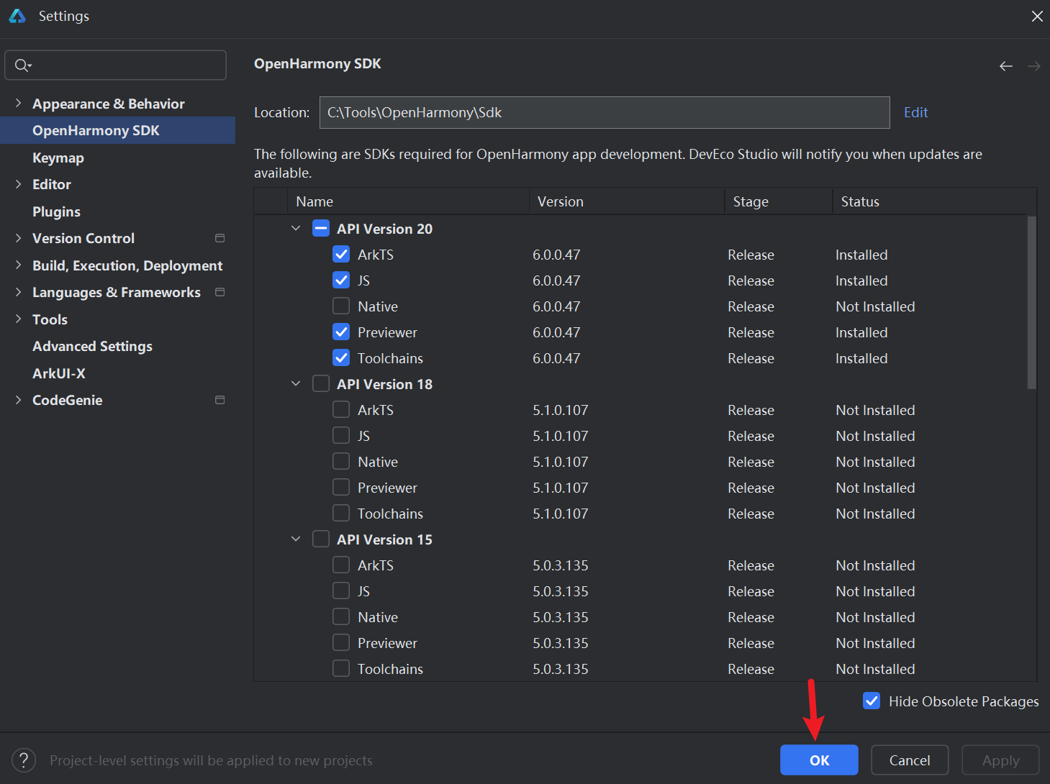The image size is (1050, 784).
Task: Expand Appearance & Behavior section
Action: click(x=18, y=104)
